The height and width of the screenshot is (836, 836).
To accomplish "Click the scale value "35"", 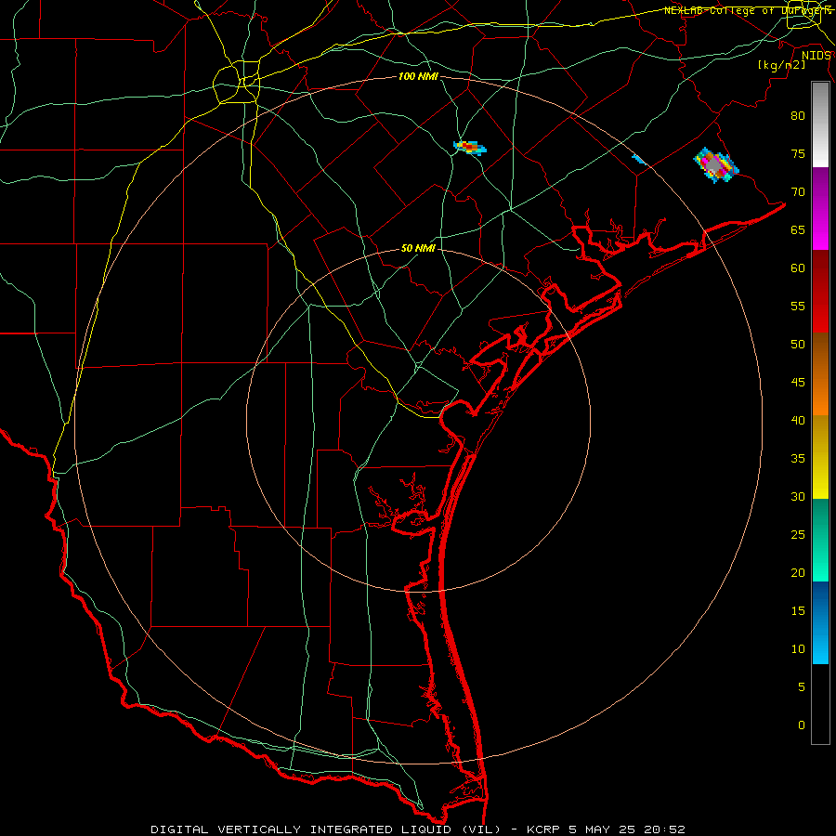I will pyautogui.click(x=798, y=459).
